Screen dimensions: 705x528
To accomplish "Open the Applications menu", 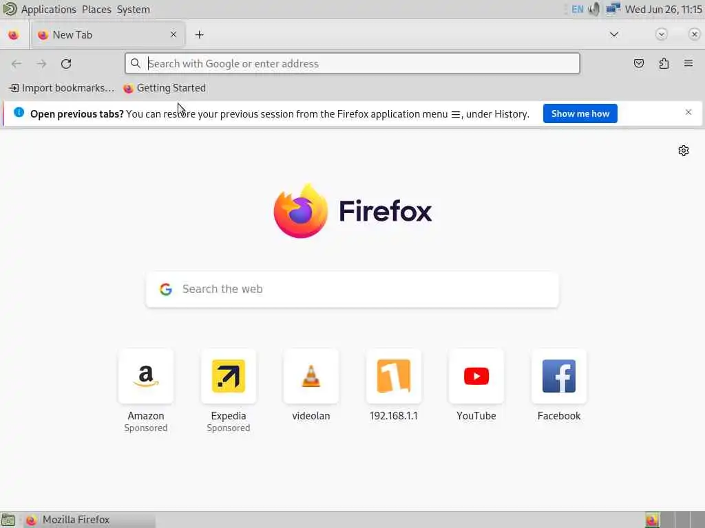I will pyautogui.click(x=49, y=10).
